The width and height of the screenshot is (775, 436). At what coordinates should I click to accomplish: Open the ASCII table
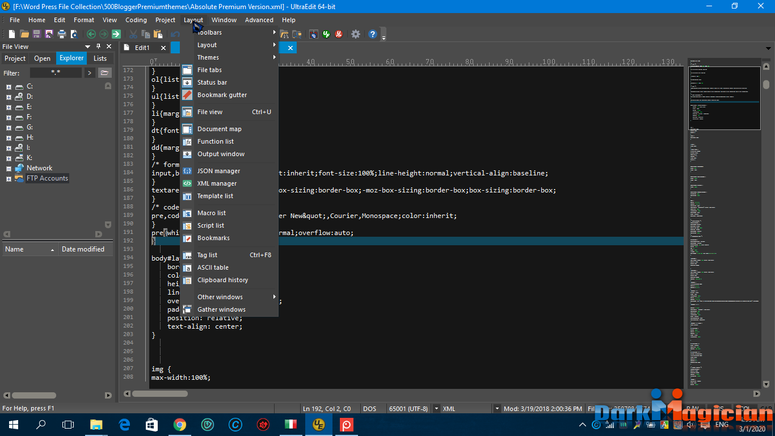click(229, 267)
